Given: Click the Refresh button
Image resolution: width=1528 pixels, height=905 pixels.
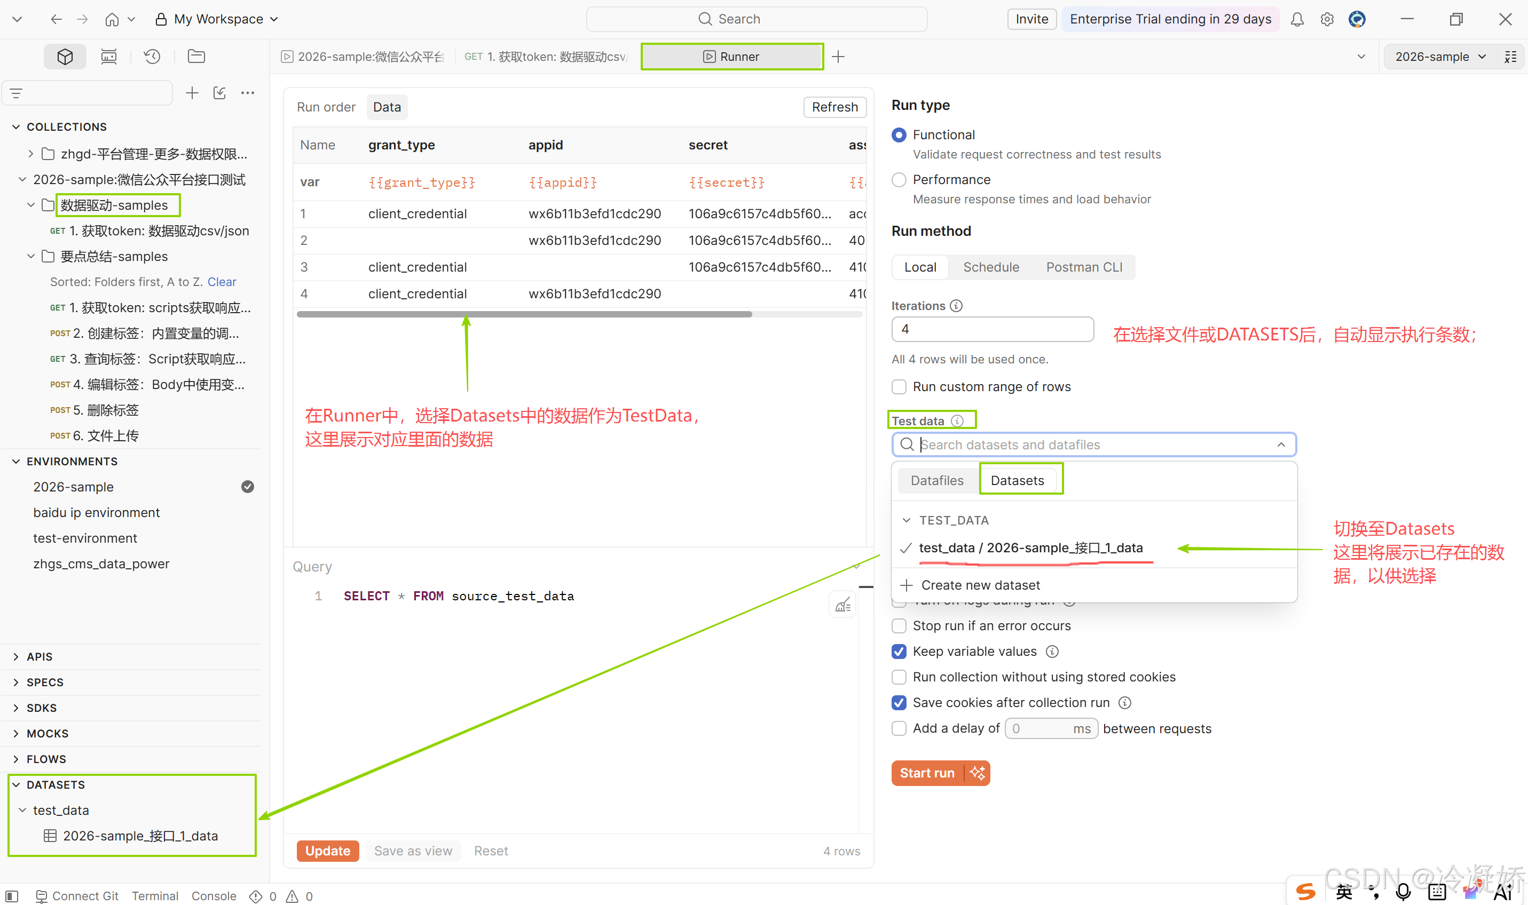Looking at the screenshot, I should point(834,107).
